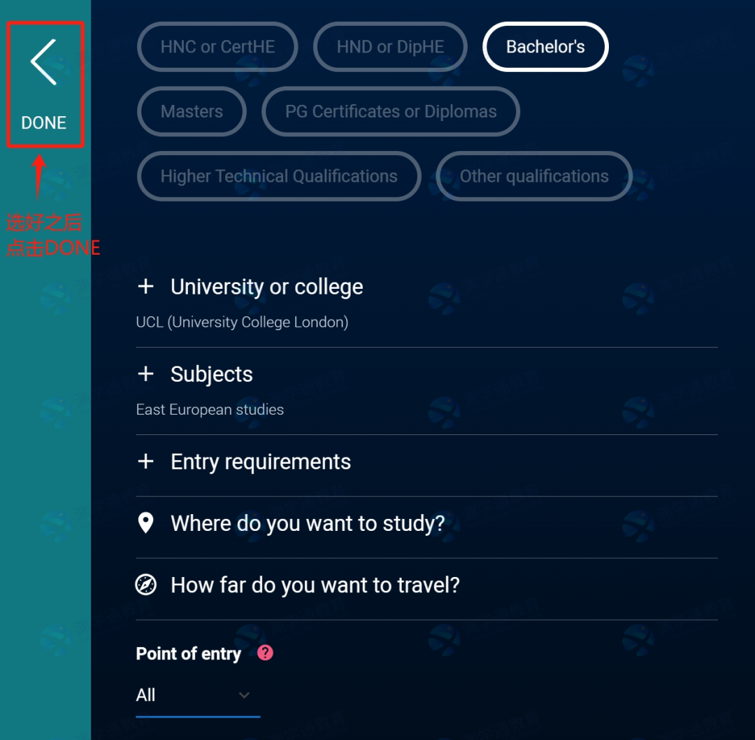Select the Higher Technical Qualifications pill

(279, 176)
